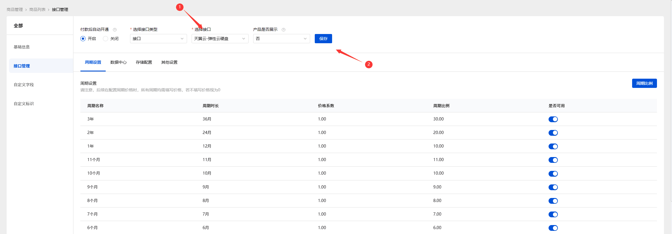Click the 是否可用 column header
The width and height of the screenshot is (672, 234).
click(557, 106)
